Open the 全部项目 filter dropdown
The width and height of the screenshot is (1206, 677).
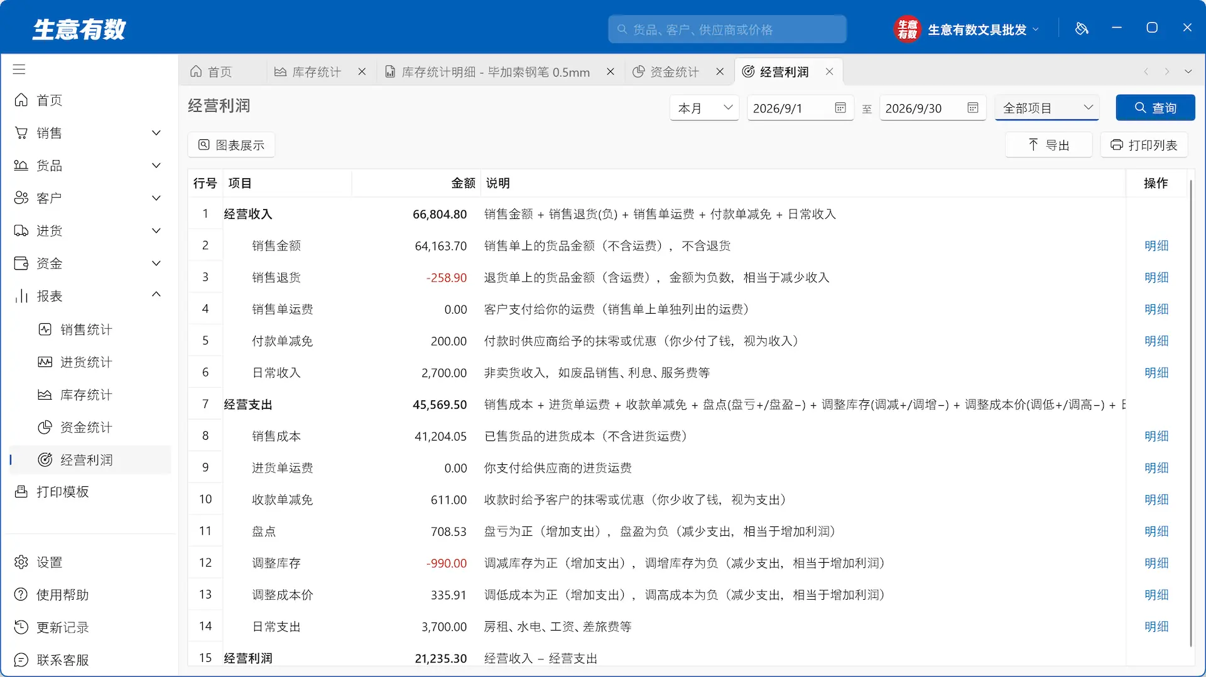pos(1047,108)
